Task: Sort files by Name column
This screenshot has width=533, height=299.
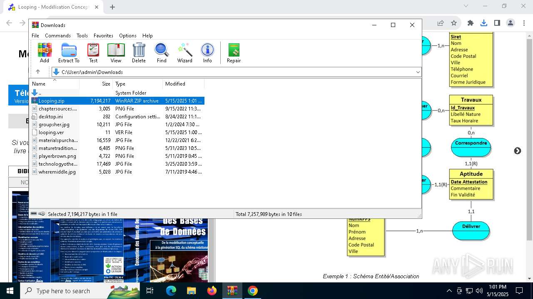Action: point(54,84)
